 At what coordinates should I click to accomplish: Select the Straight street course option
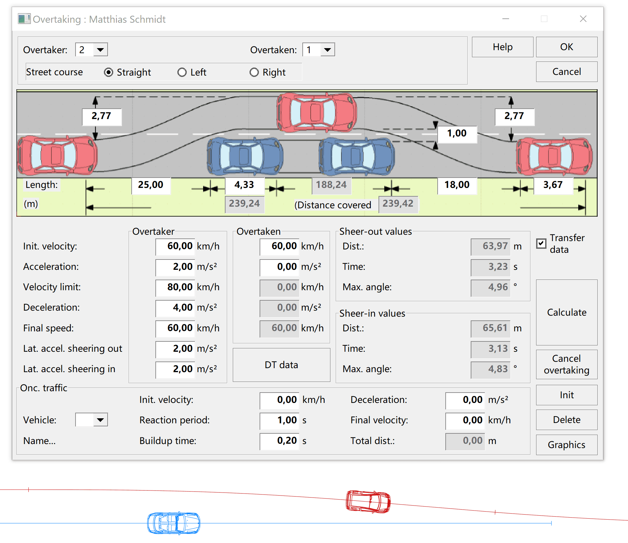[x=109, y=72]
